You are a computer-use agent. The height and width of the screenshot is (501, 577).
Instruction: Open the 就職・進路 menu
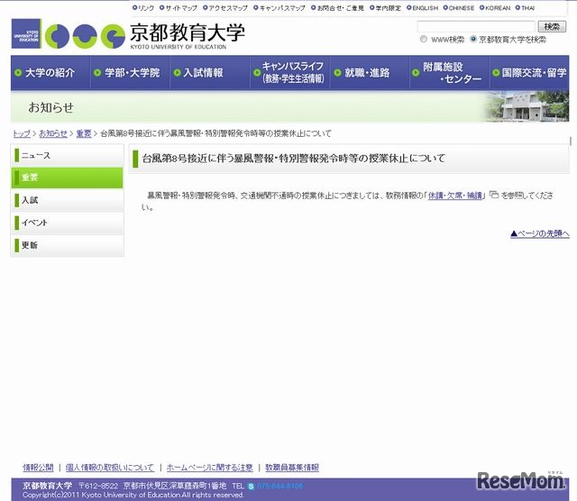[370, 72]
